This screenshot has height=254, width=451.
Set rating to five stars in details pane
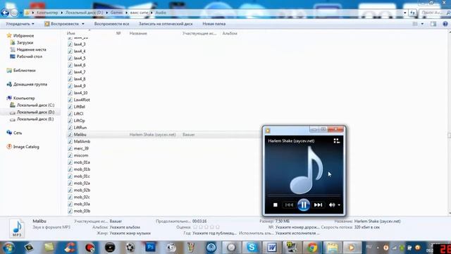coord(218,227)
